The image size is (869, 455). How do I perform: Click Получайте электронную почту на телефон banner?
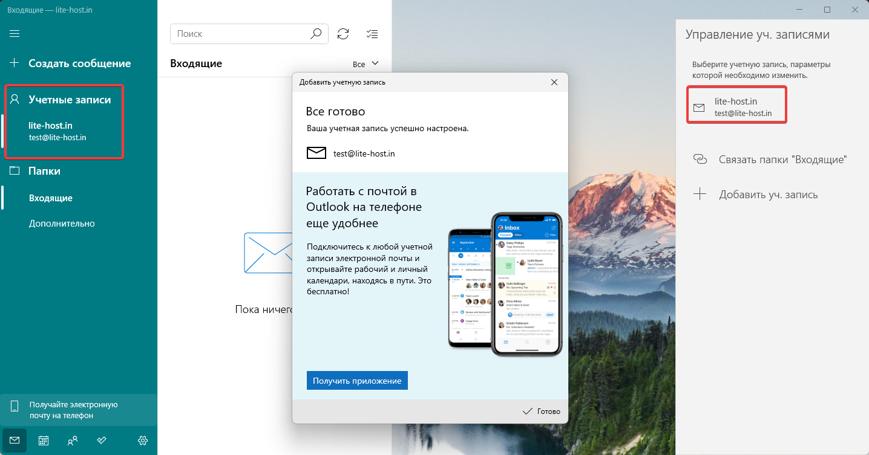click(x=79, y=410)
